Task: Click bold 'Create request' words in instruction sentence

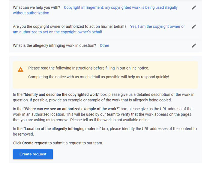Action: point(35,143)
